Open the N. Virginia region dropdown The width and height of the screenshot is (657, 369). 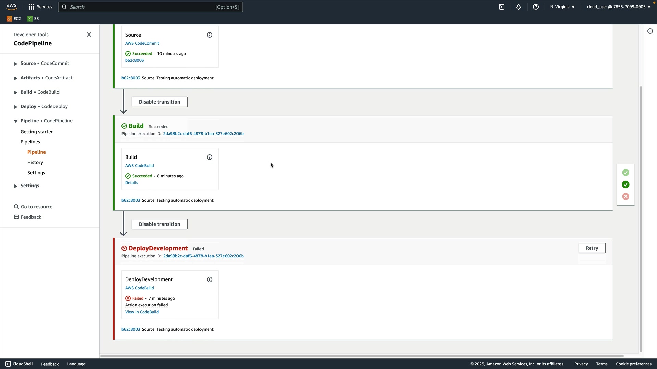[562, 7]
